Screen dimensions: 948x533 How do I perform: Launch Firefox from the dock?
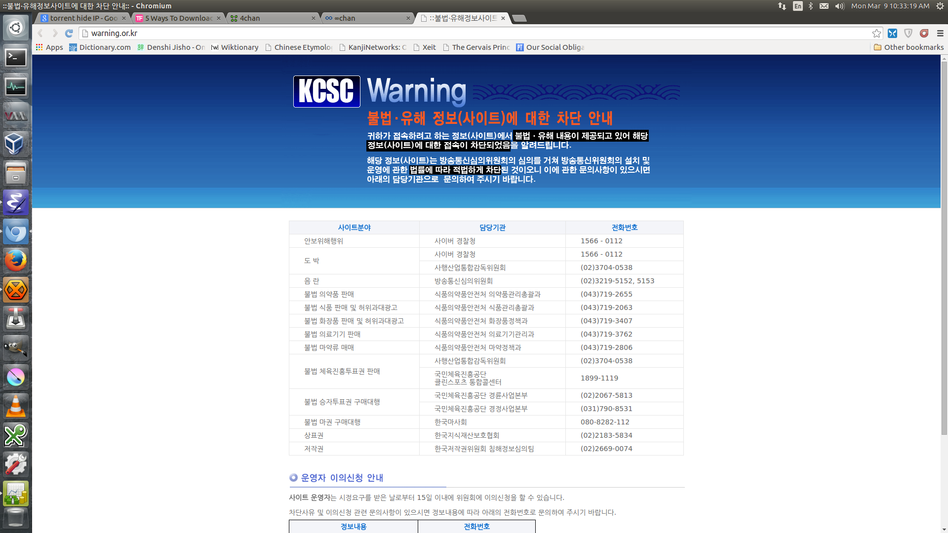coord(16,261)
